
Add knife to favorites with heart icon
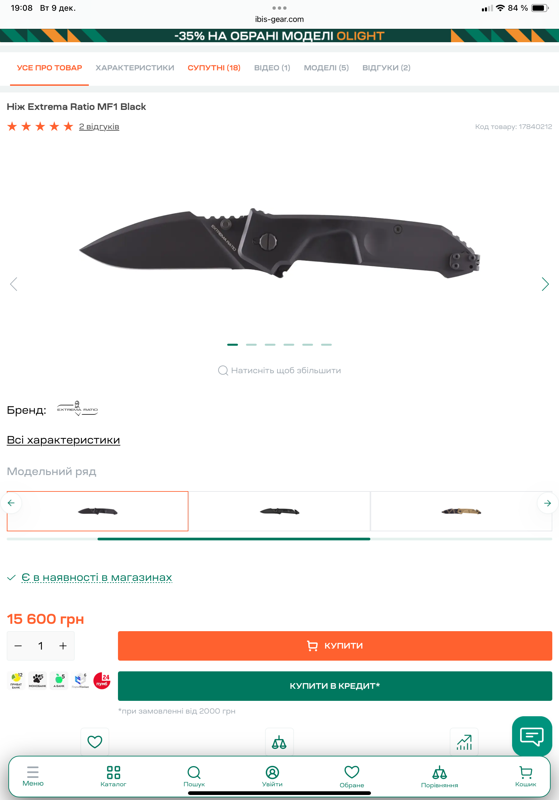coord(95,741)
